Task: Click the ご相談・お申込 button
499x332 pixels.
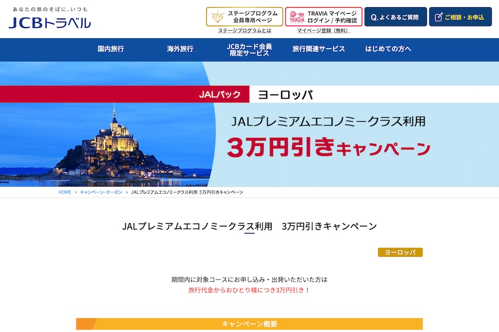Action: click(x=460, y=17)
